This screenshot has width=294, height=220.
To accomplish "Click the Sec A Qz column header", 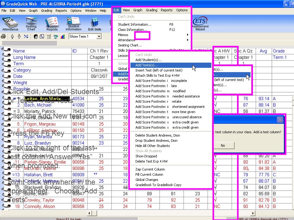I will click(243, 51).
